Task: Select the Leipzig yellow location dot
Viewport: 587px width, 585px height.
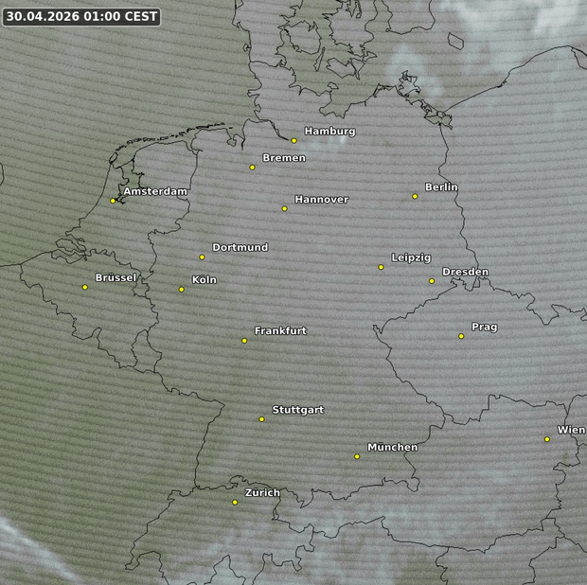Action: [382, 267]
